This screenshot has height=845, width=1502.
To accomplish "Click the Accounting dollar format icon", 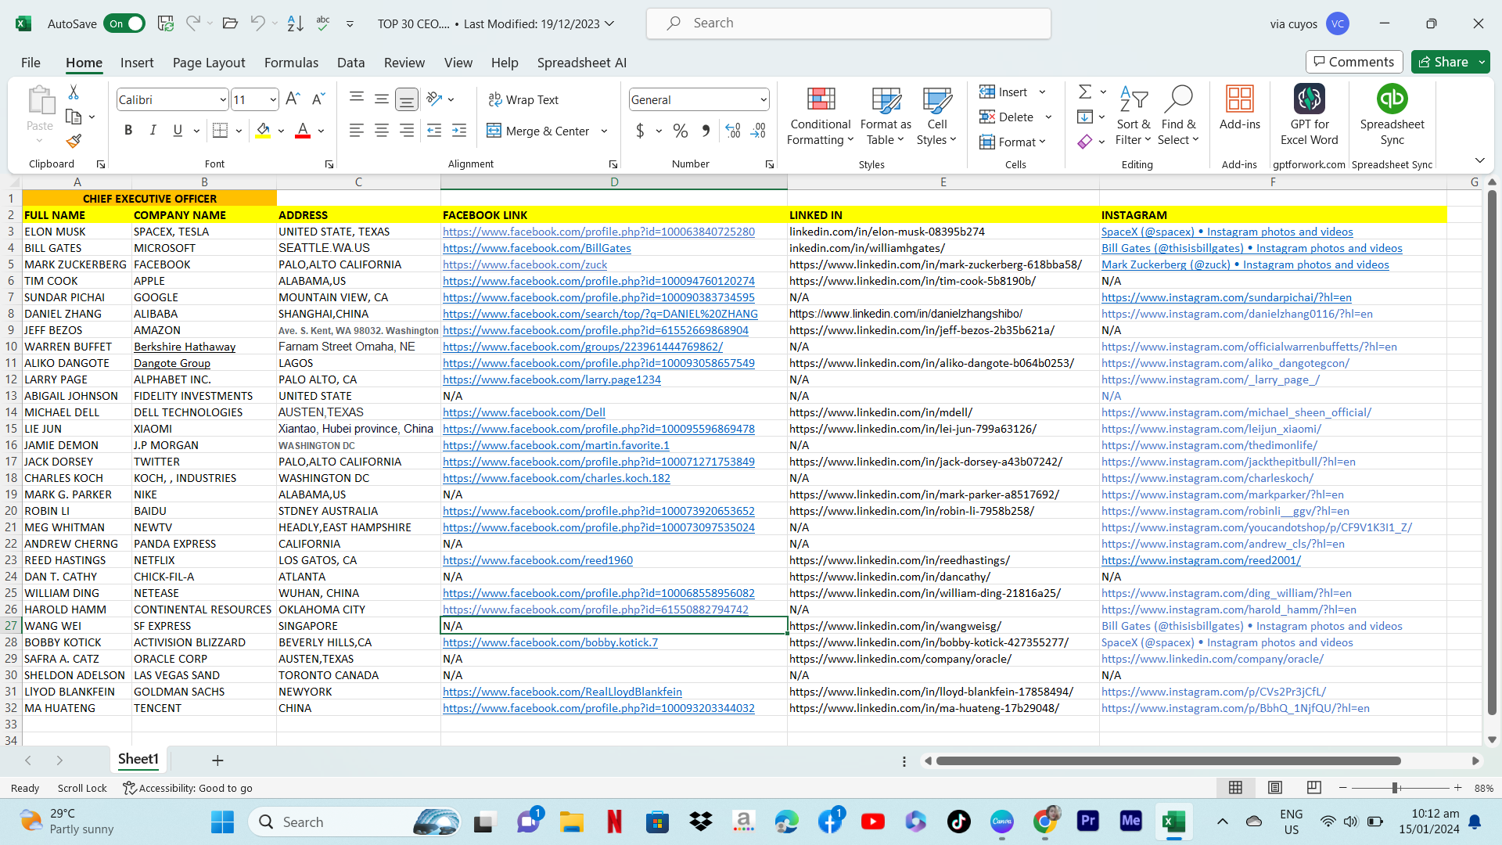I will pyautogui.click(x=640, y=131).
